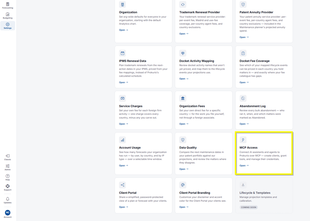Click Open link under Client Portal Branding
The height and width of the screenshot is (221, 310).
pos(184,207)
